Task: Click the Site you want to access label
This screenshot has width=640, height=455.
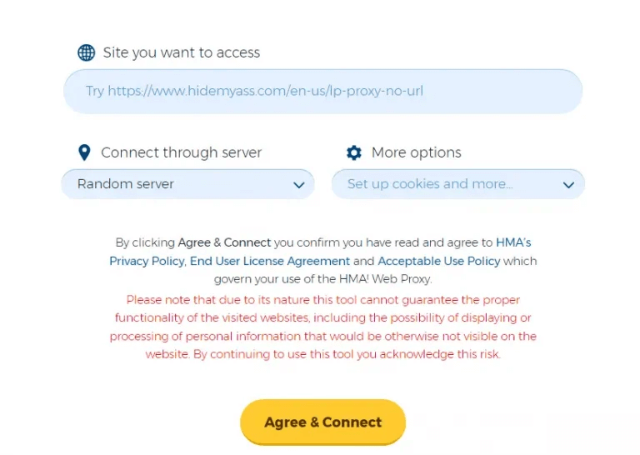Action: [x=181, y=52]
